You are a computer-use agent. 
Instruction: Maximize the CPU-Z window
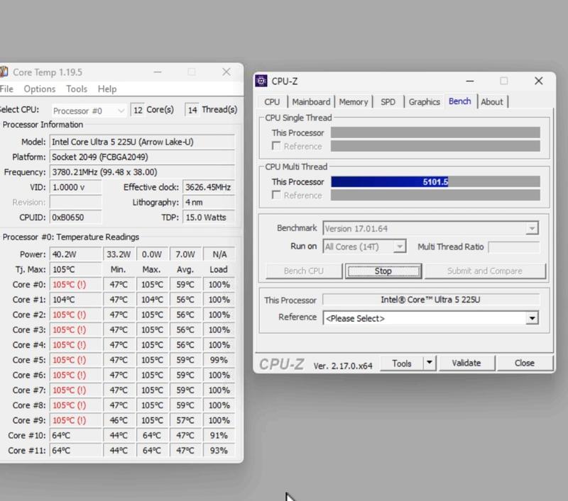(503, 81)
